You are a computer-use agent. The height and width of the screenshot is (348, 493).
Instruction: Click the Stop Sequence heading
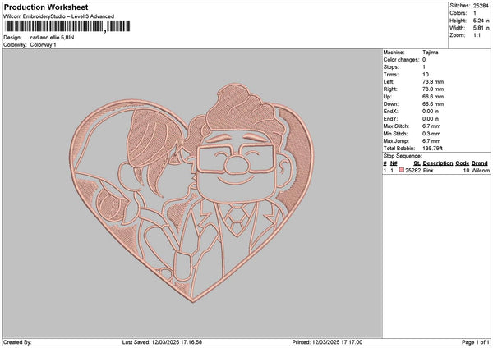tap(402, 156)
